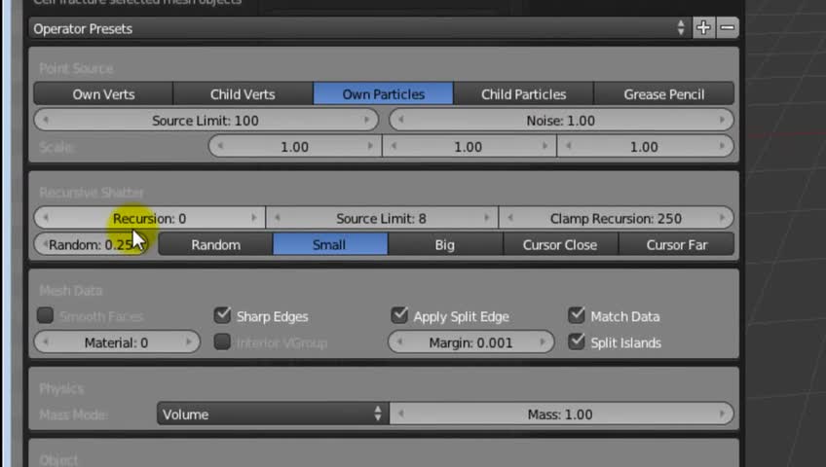The image size is (826, 467).
Task: Decrease Margin with left arrow
Action: tap(399, 341)
